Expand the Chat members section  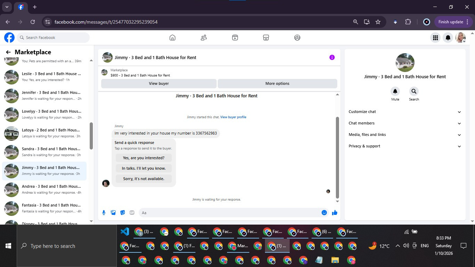405,123
